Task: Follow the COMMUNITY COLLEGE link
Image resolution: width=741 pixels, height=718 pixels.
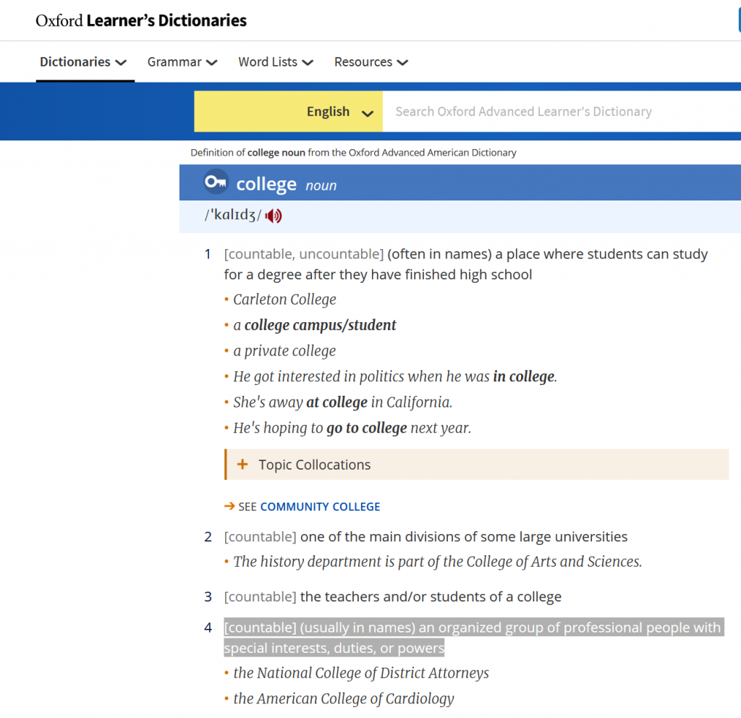Action: (320, 507)
